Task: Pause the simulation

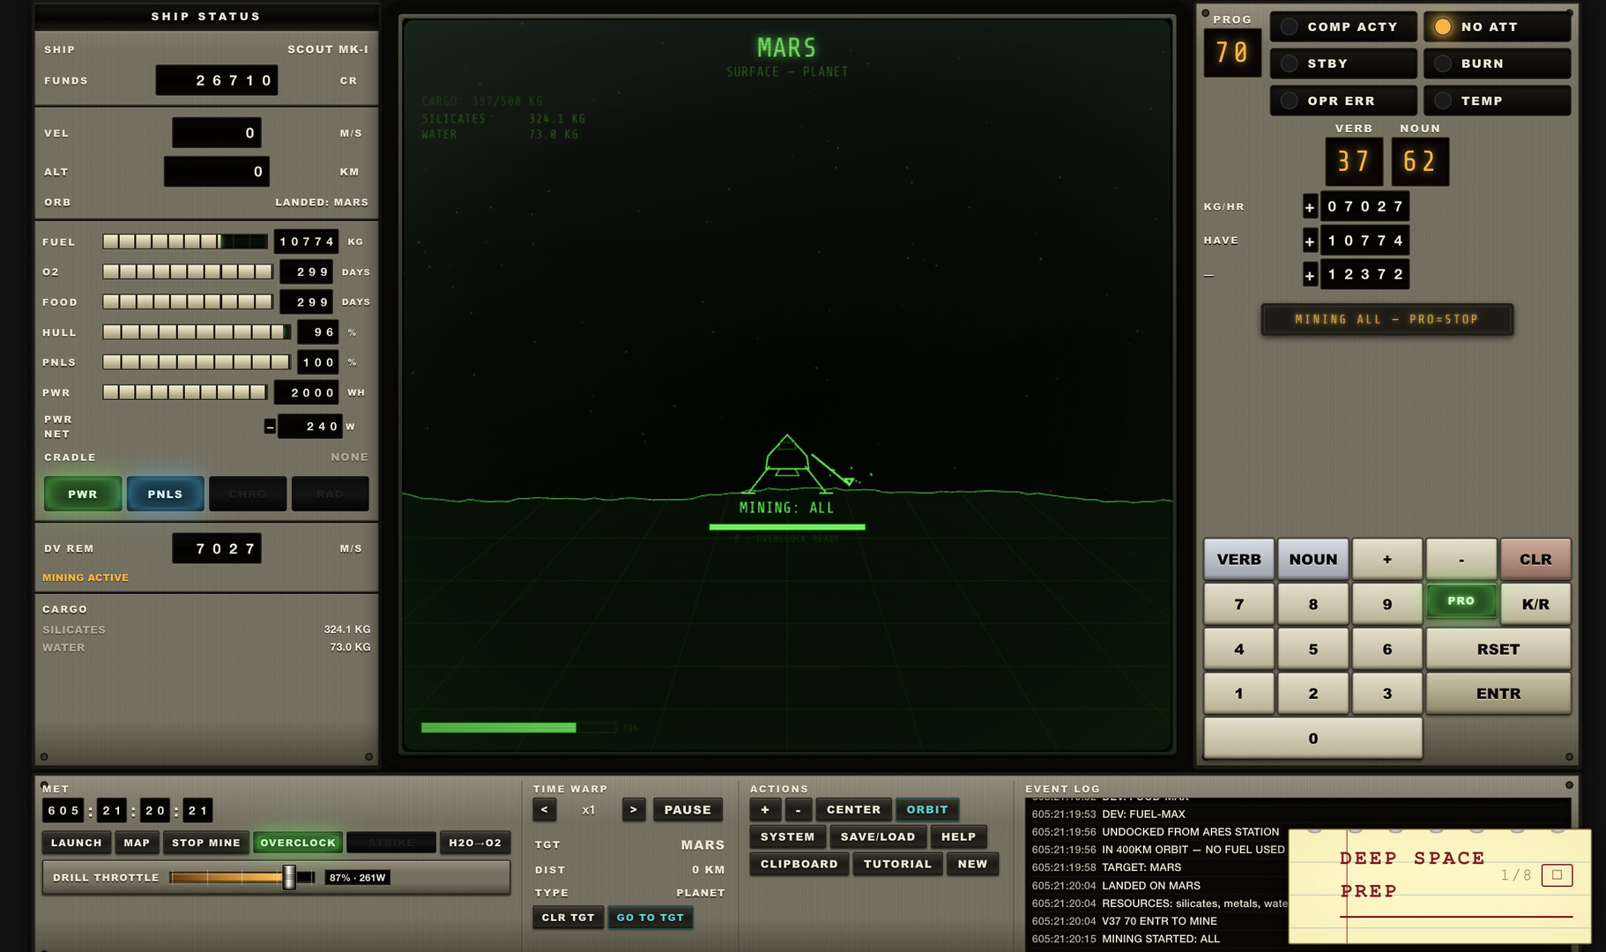Action: (x=687, y=809)
